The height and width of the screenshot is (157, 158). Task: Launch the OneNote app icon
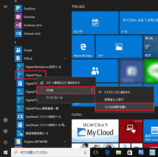click(18, 17)
